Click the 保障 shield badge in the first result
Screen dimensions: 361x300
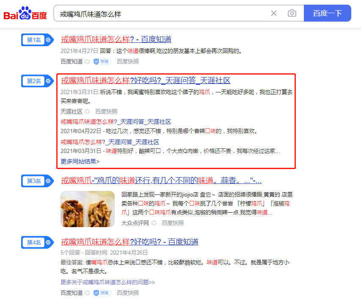[102, 61]
